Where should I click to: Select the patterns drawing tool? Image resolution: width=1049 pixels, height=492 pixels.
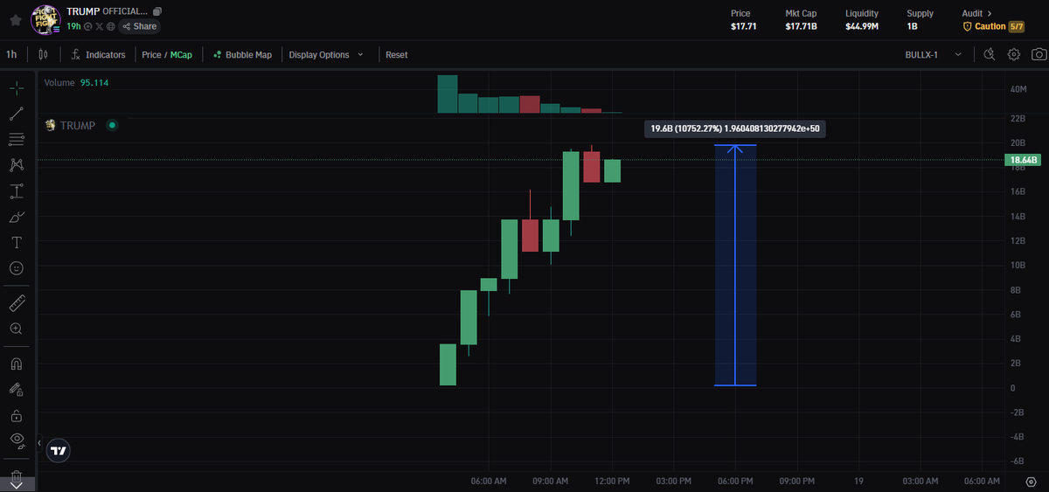17,164
